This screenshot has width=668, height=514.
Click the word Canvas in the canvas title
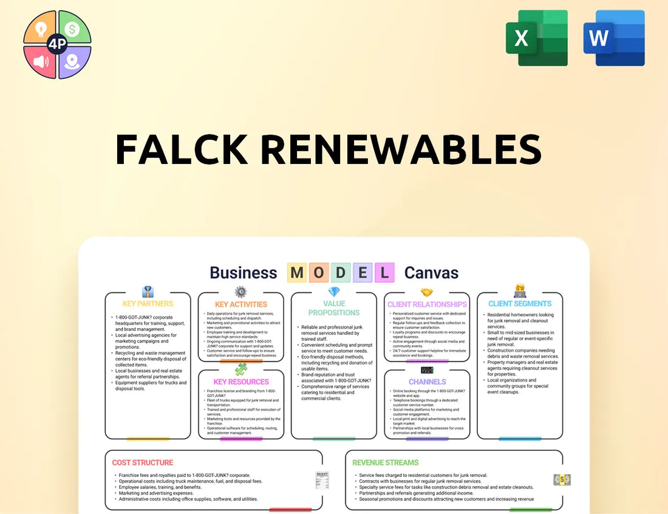pos(431,273)
